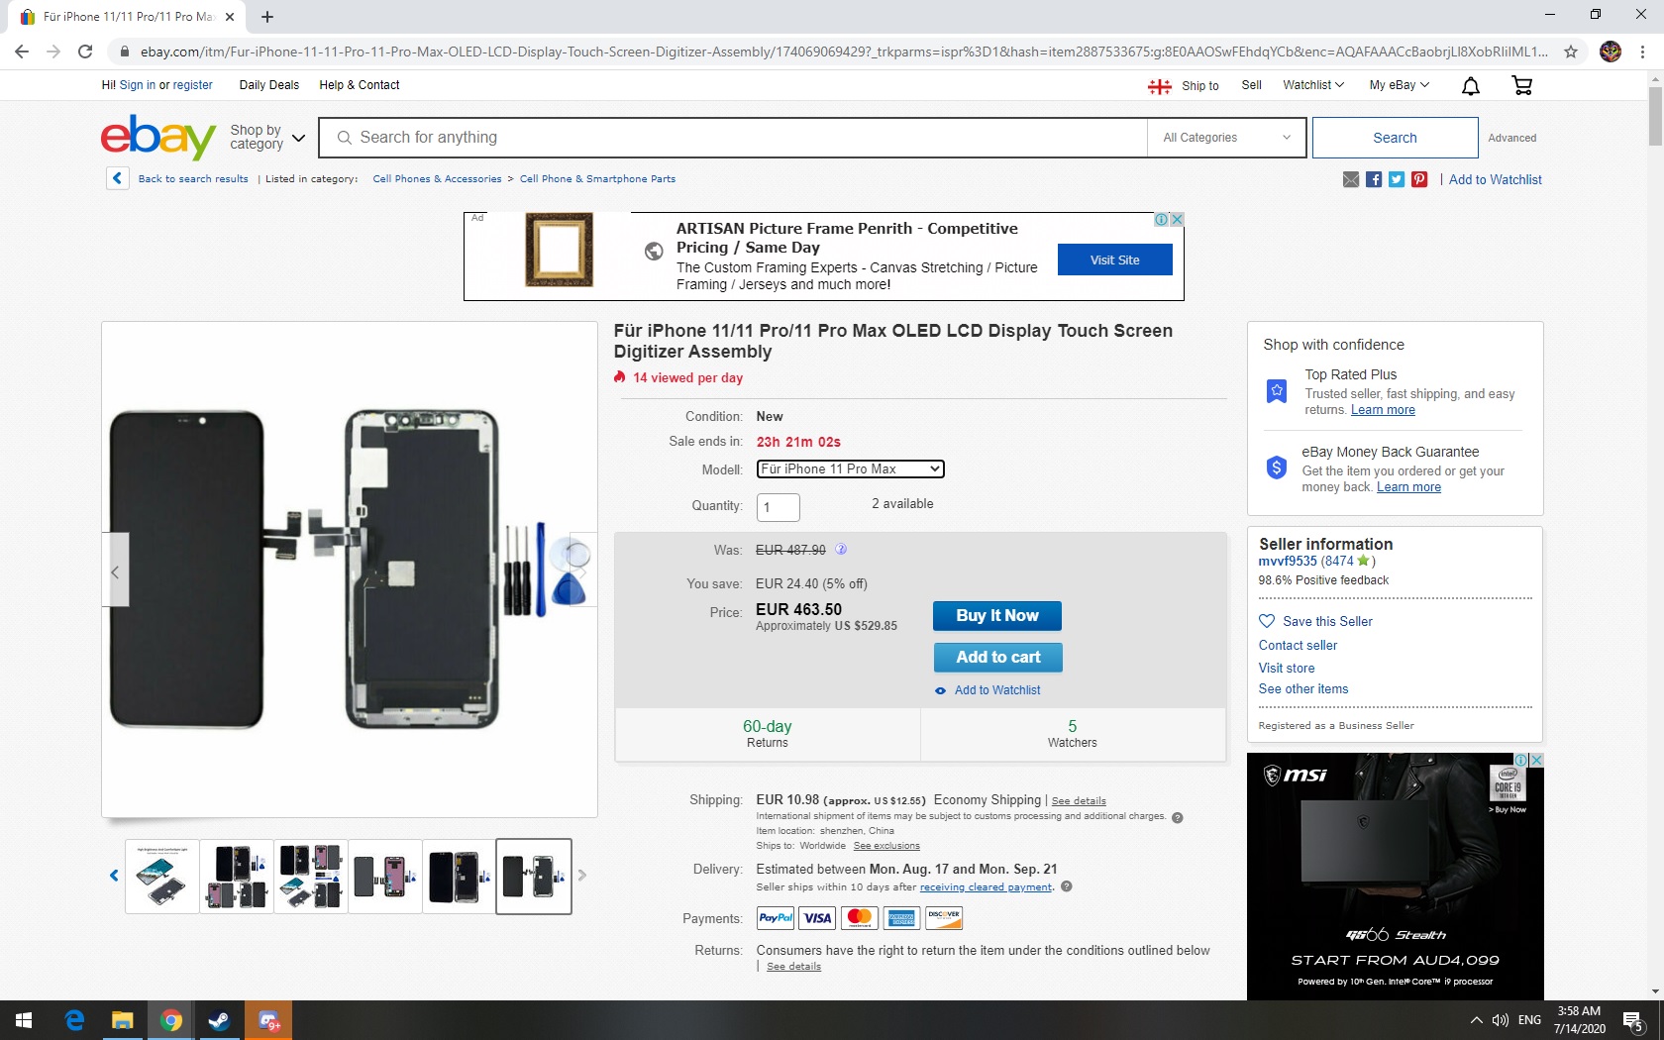Share listing on Pinterest icon
The height and width of the screenshot is (1040, 1664).
coord(1419,179)
